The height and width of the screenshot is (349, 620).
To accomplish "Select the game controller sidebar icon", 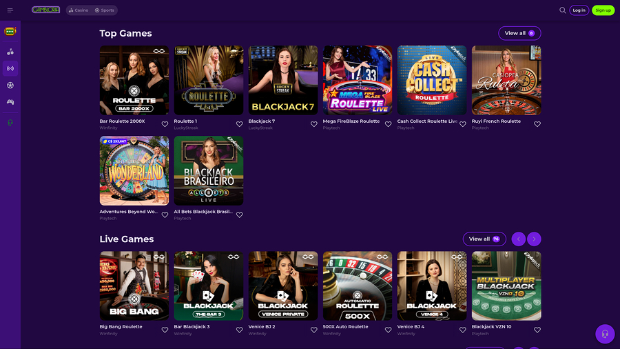I will click(x=10, y=102).
